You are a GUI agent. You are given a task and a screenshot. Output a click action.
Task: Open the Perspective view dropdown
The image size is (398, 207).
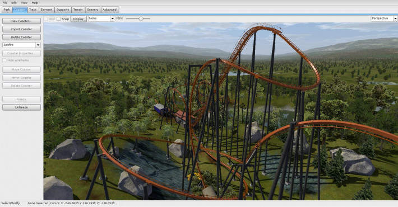[395, 18]
